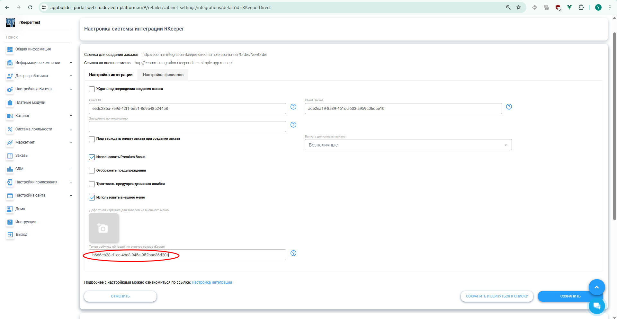
Task: Switch to Настройка филиалов tab
Action: click(163, 75)
